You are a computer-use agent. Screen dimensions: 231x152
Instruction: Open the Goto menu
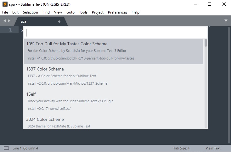pyautogui.click(x=70, y=12)
